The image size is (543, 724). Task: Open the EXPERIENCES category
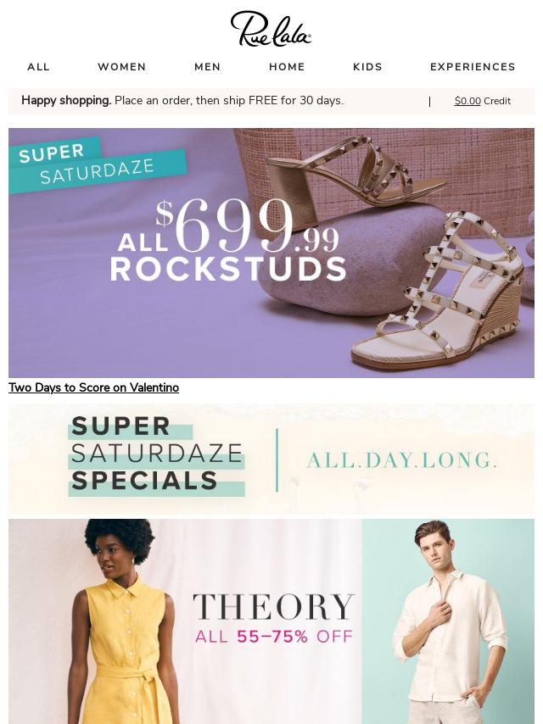(x=473, y=67)
